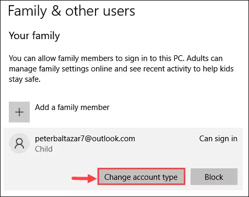Click the Family & other users title
Image resolution: width=249 pixels, height=197 pixels.
[x=72, y=11]
